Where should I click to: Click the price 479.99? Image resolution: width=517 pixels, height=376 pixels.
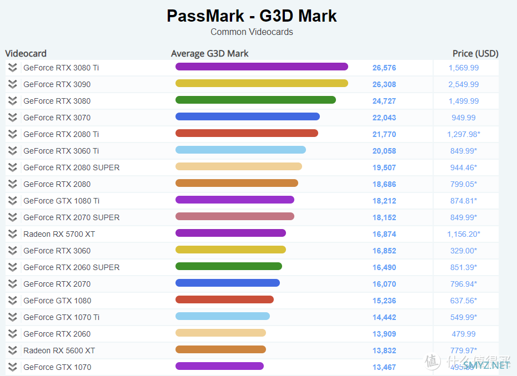coord(464,334)
